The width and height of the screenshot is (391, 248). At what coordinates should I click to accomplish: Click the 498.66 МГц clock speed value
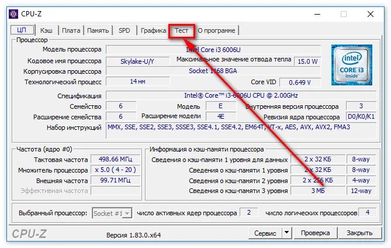tap(116, 159)
